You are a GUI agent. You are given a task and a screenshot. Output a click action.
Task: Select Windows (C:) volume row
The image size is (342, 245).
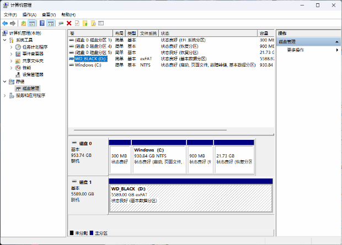coord(171,65)
